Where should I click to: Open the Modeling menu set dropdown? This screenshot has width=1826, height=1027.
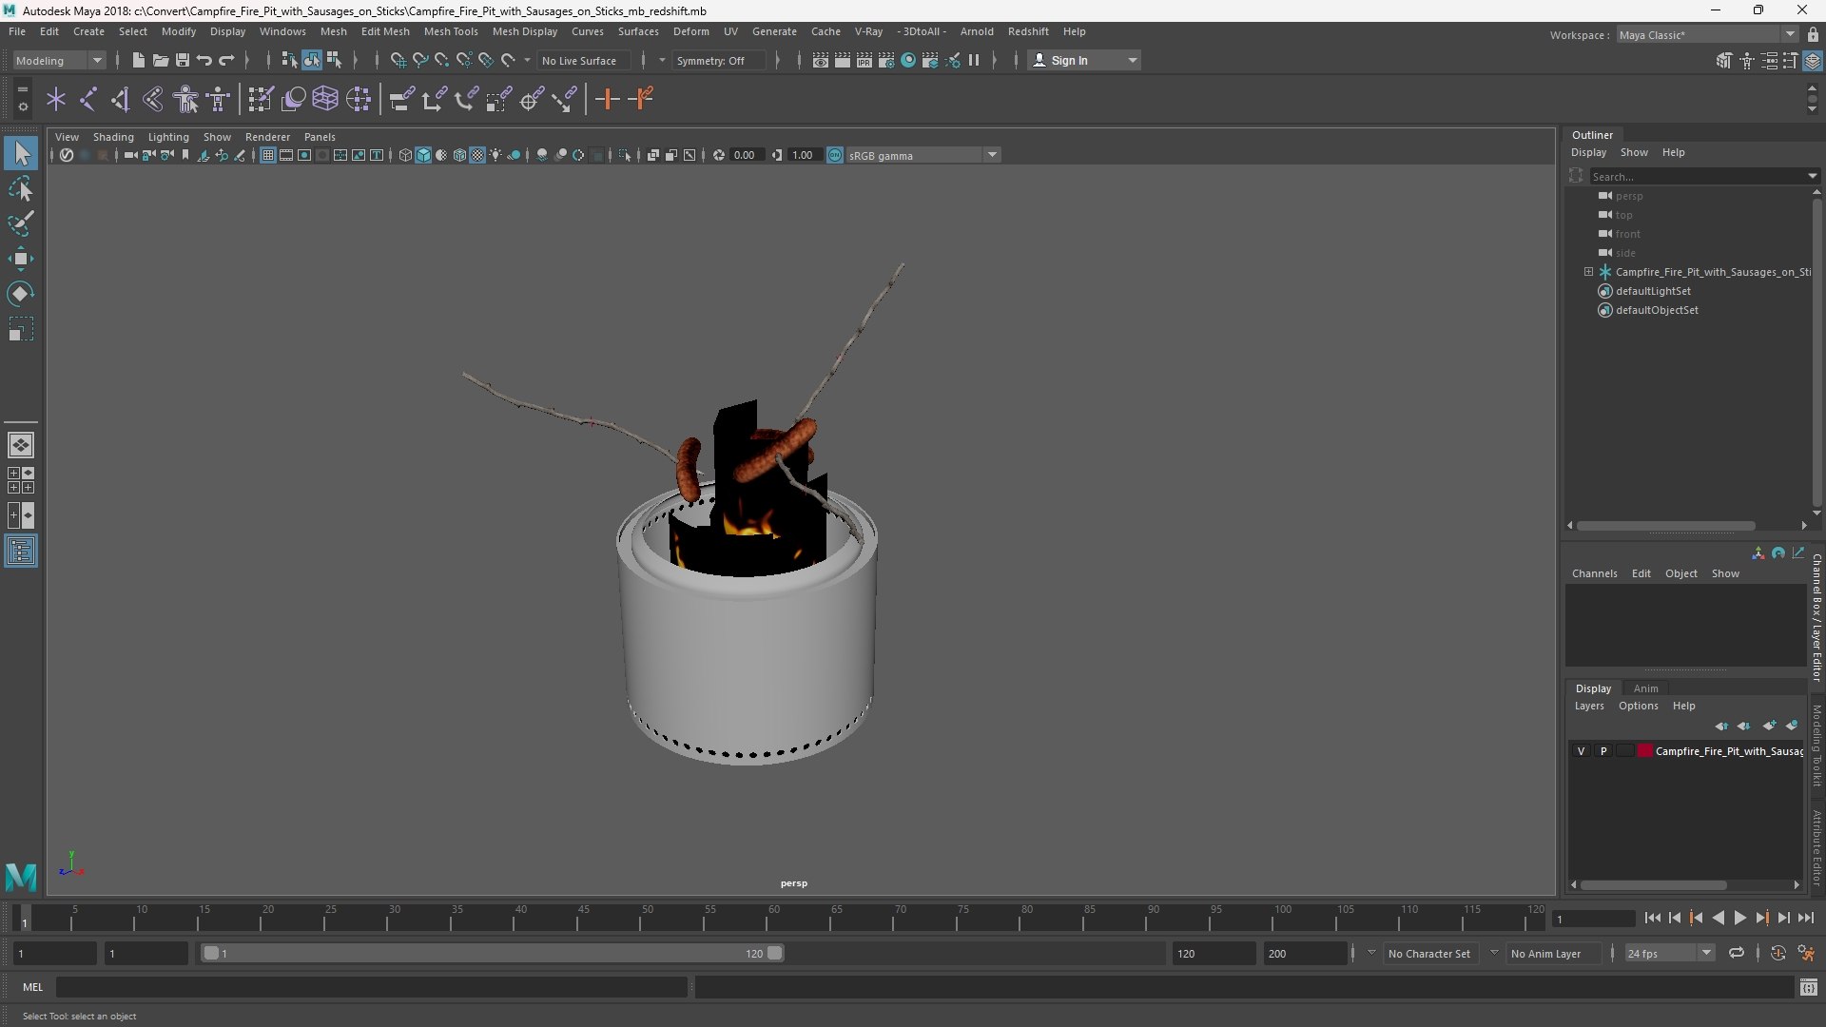(x=59, y=60)
